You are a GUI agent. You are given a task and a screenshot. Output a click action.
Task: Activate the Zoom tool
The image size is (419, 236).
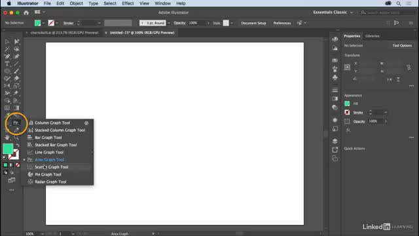(x=16, y=138)
